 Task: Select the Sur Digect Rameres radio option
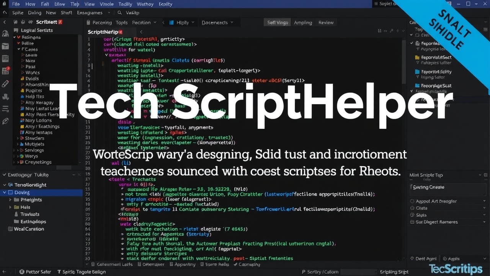tap(412, 222)
